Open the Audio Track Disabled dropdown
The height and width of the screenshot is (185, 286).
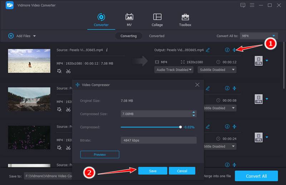coord(174,70)
